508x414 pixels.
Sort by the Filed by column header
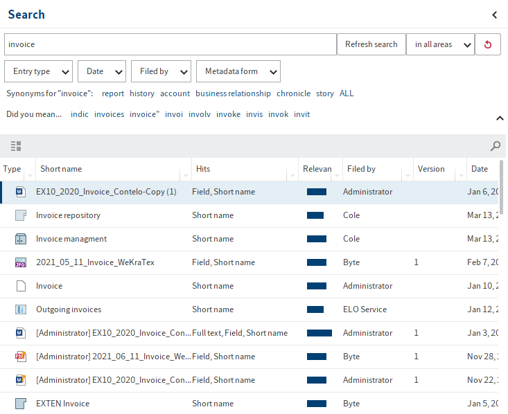coord(361,169)
